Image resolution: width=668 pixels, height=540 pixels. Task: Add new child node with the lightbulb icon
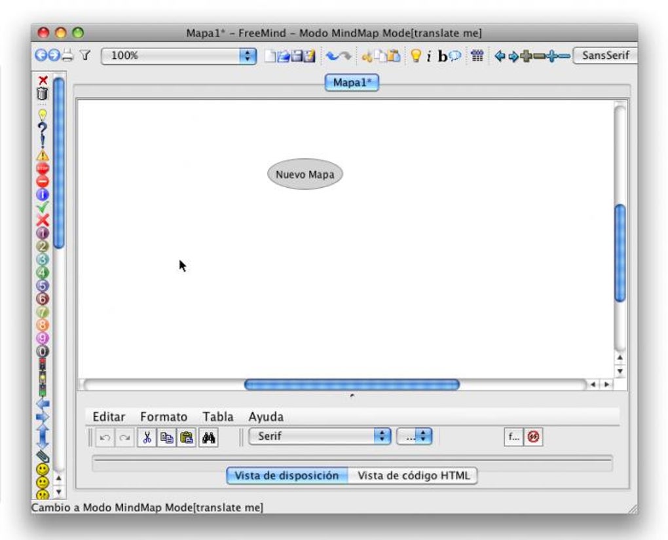click(x=416, y=56)
